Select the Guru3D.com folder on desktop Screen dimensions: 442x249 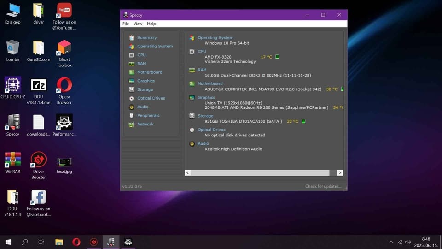(38, 51)
